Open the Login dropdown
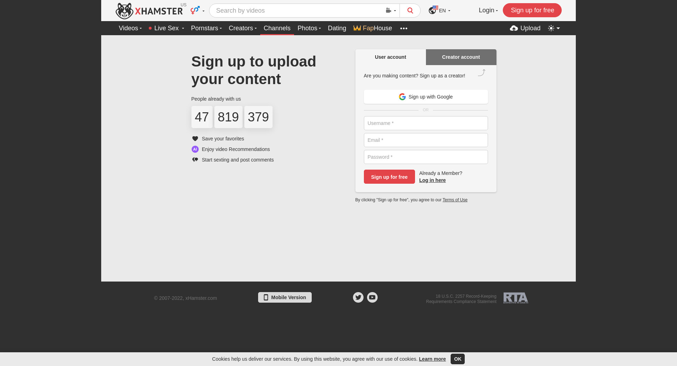 tap(488, 10)
